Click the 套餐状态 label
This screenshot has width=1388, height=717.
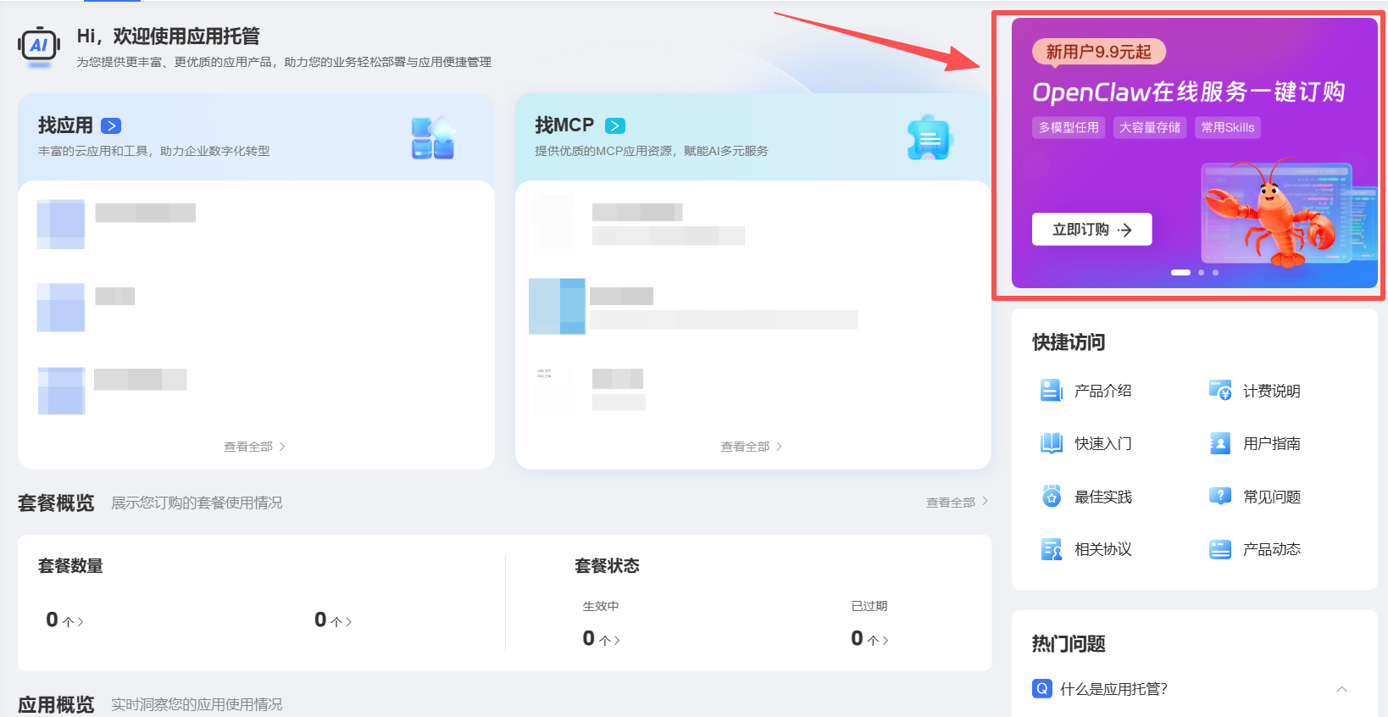click(x=607, y=565)
